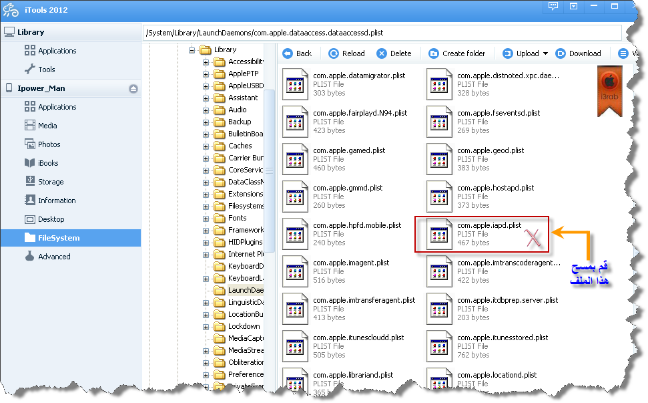Select file name starting com.apple.imtranscoderagent
Image resolution: width=648 pixels, height=403 pixels.
[x=509, y=263]
